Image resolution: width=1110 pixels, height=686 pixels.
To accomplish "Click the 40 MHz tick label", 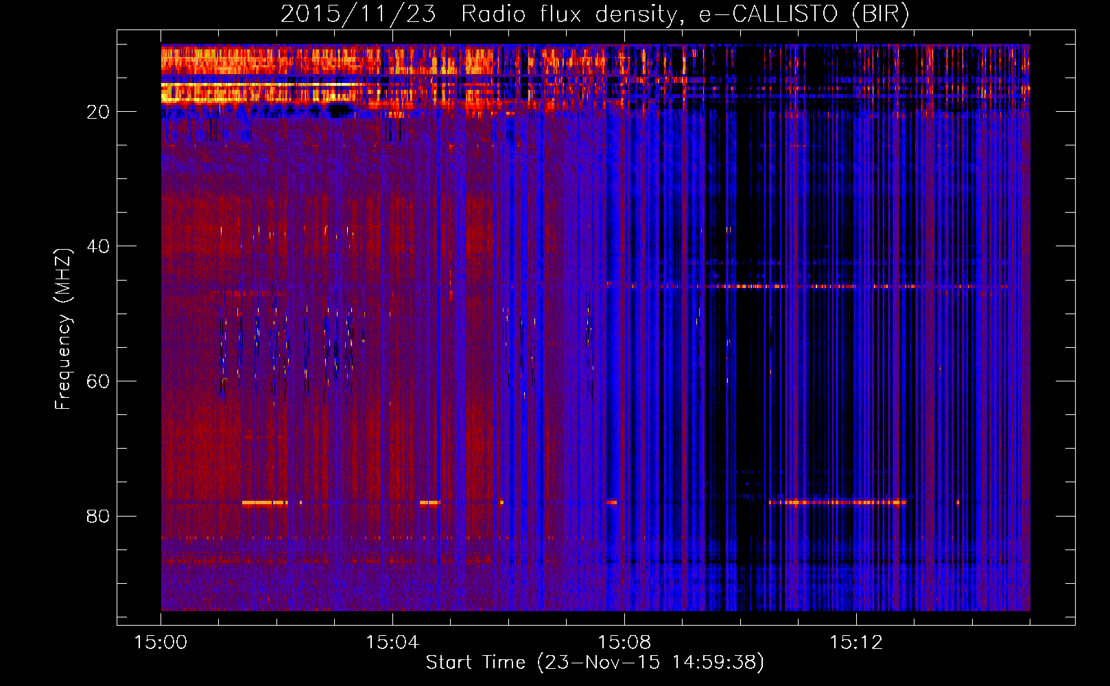I will [x=98, y=246].
